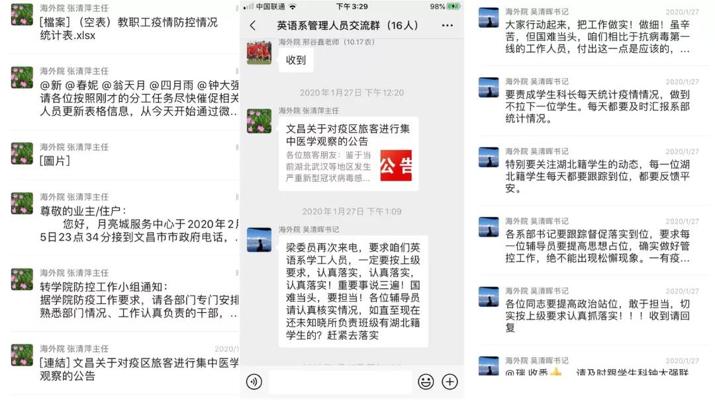Image resolution: width=715 pixels, height=406 pixels.
Task: Open the three-dot chat options menu
Action: pos(448,26)
